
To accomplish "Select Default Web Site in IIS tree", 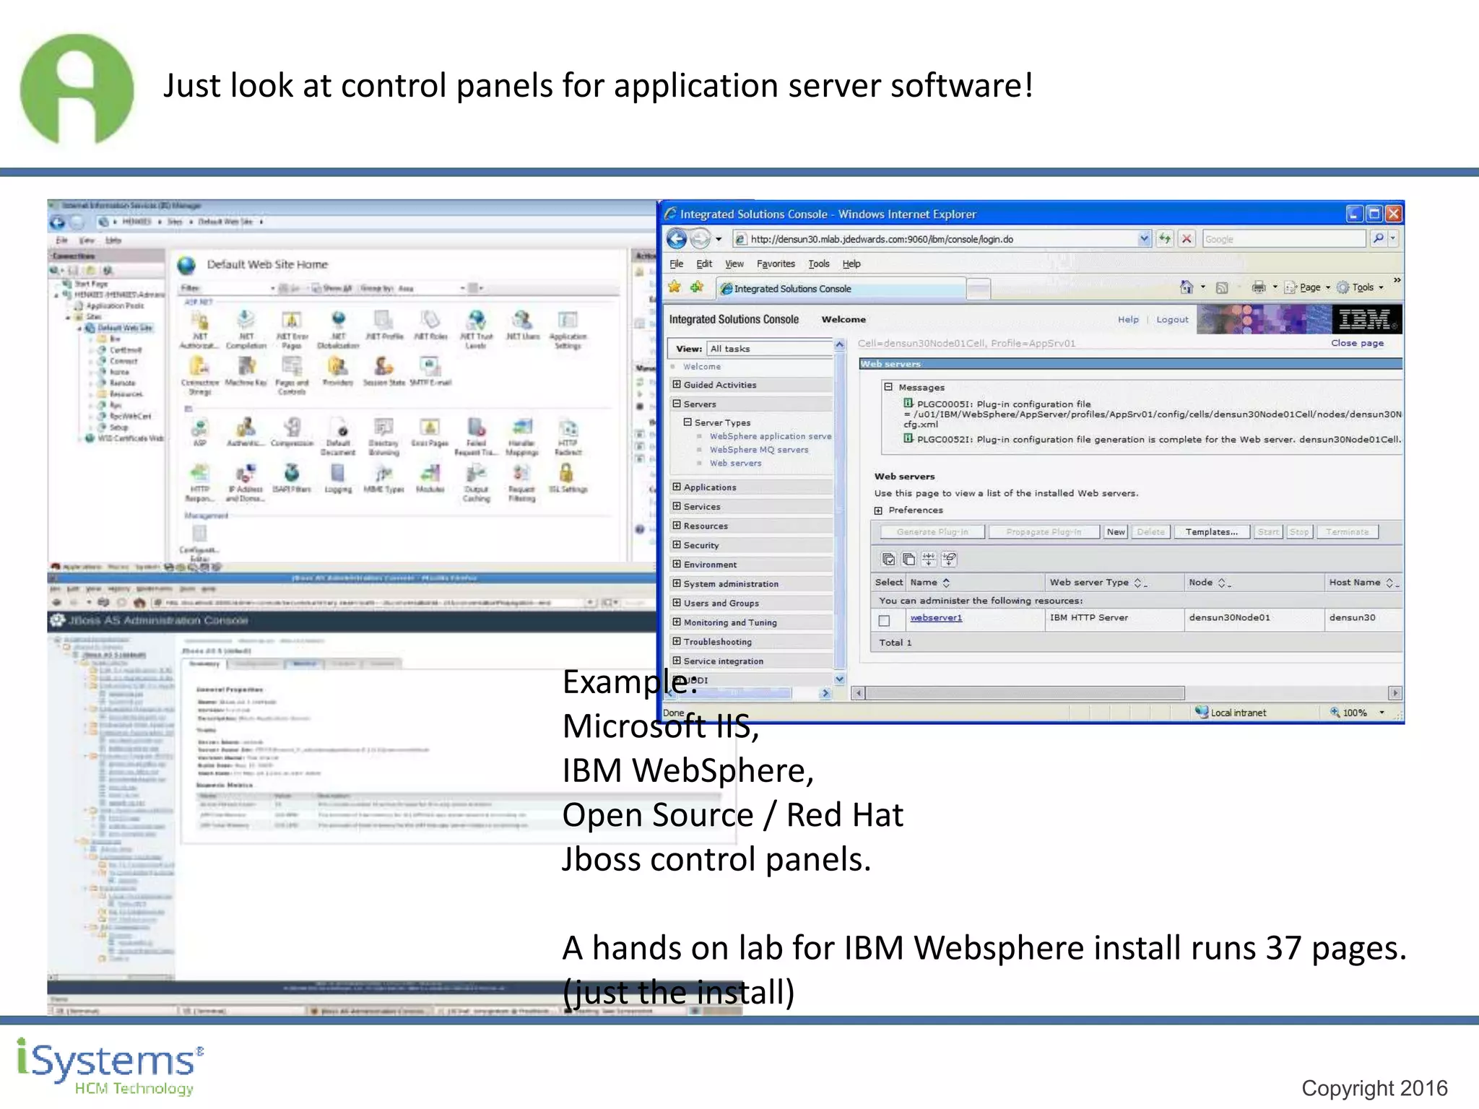I will [124, 328].
